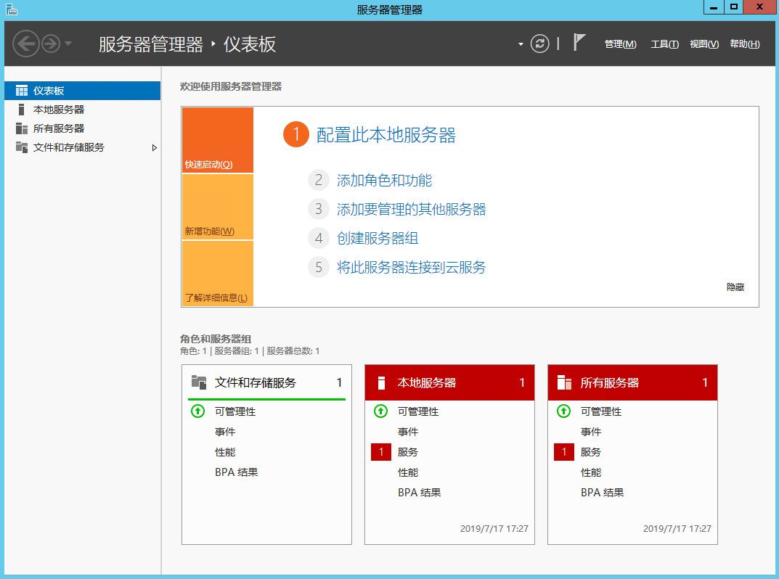Image resolution: width=779 pixels, height=579 pixels.
Task: Click the 隐藏 link in welcome panel
Action: [x=735, y=287]
